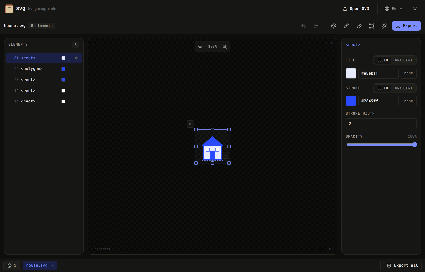Select the 05 <rect> element row
This screenshot has width=425, height=272.
44,102
